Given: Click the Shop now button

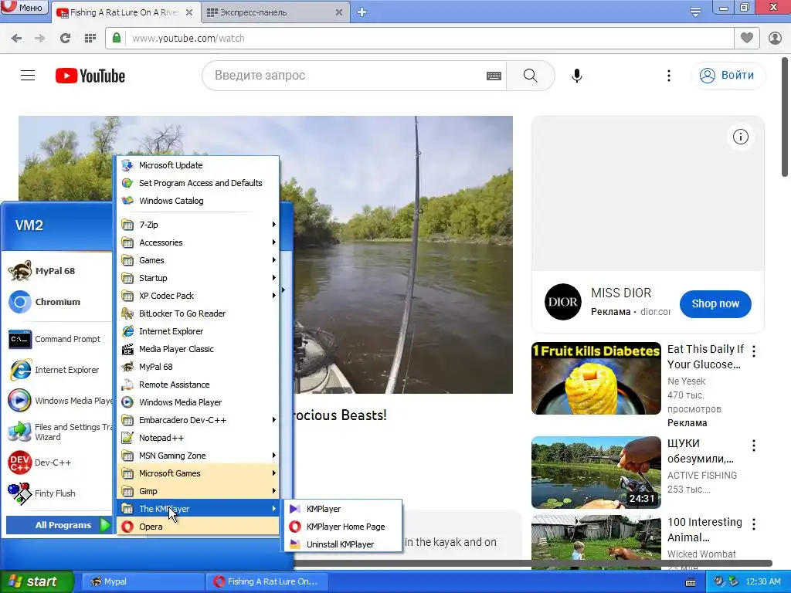Looking at the screenshot, I should [715, 303].
